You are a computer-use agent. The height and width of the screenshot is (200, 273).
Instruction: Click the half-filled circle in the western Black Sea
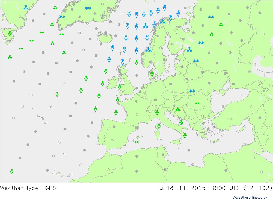tap(223, 106)
